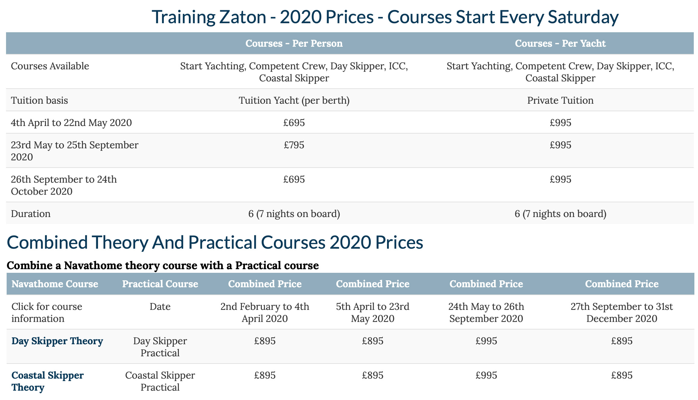This screenshot has height=400, width=698.
Task: Click the £995 Day Skipper combined price
Action: (486, 341)
